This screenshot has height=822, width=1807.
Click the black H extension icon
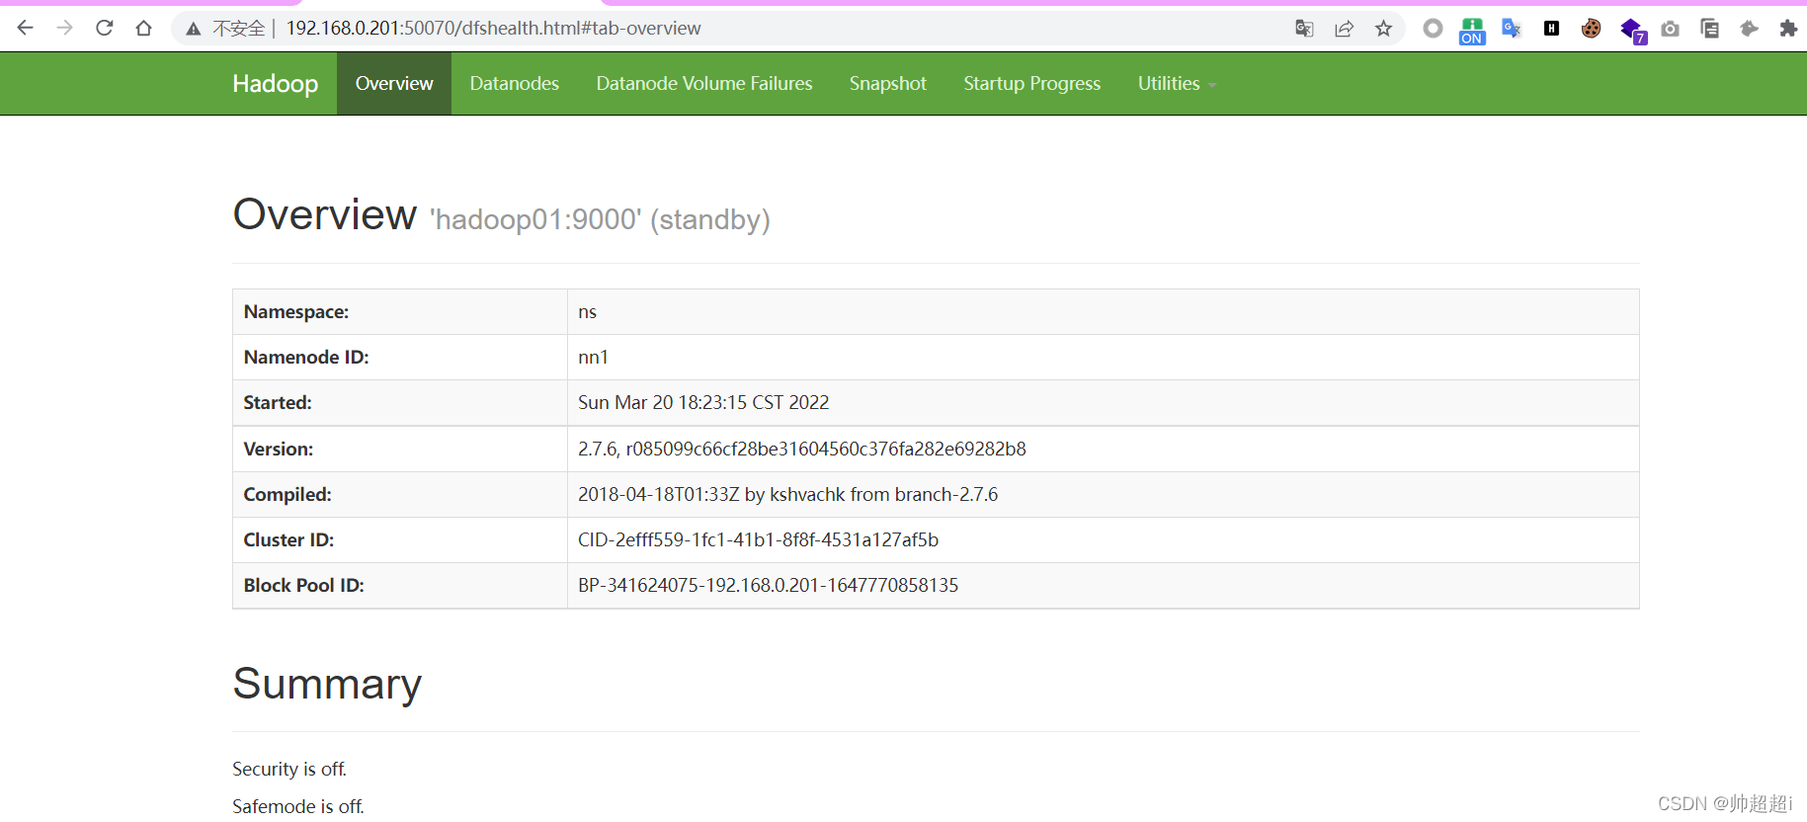1551,29
